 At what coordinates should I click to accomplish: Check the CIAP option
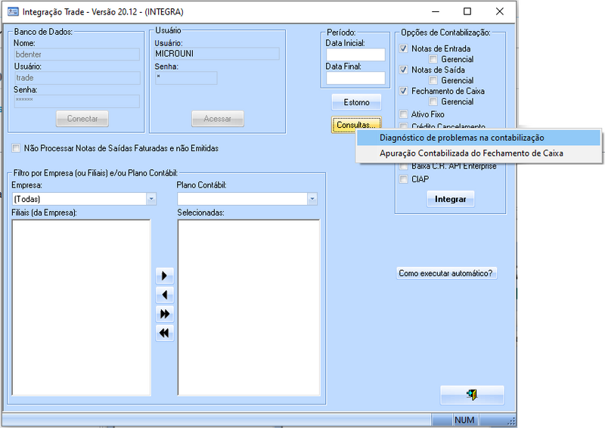click(x=403, y=179)
